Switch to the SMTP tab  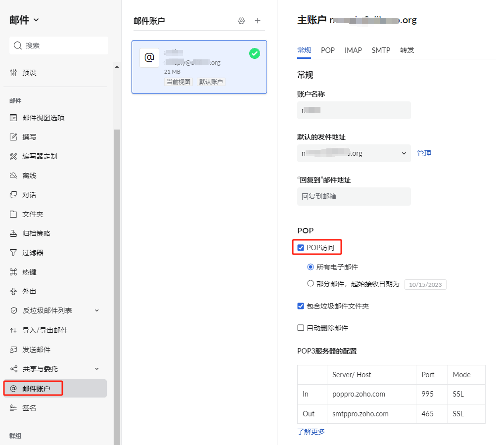click(x=381, y=50)
